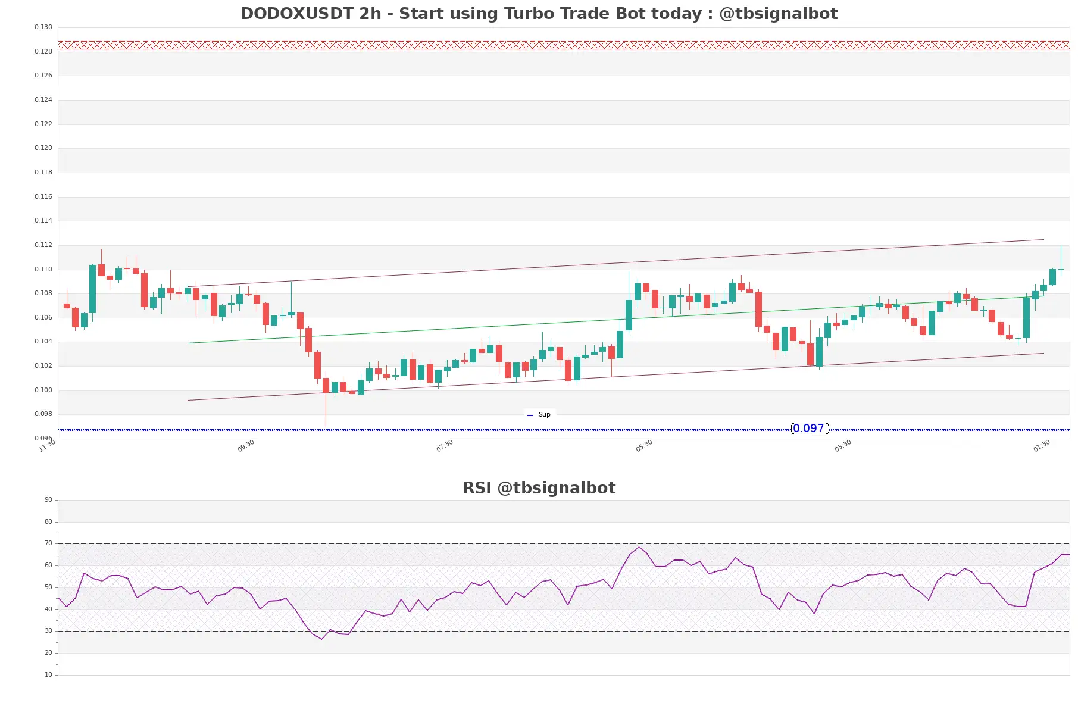Click the 0.116 price axis label
This screenshot has height=719, width=1078.
[x=43, y=197]
